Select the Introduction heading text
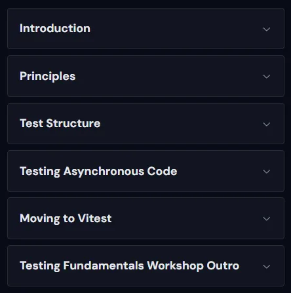291x293 pixels. [x=55, y=28]
